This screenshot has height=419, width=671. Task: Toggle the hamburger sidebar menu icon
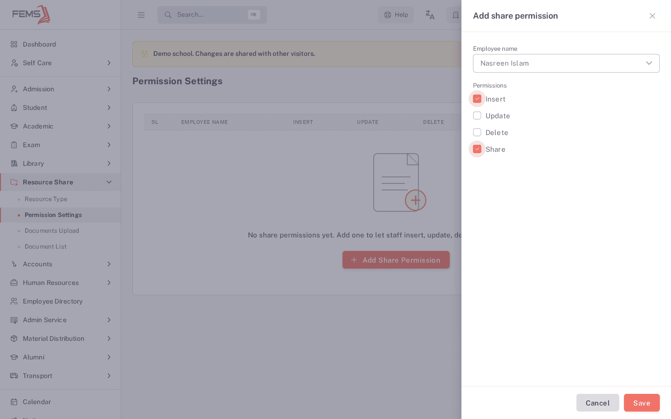pos(141,15)
